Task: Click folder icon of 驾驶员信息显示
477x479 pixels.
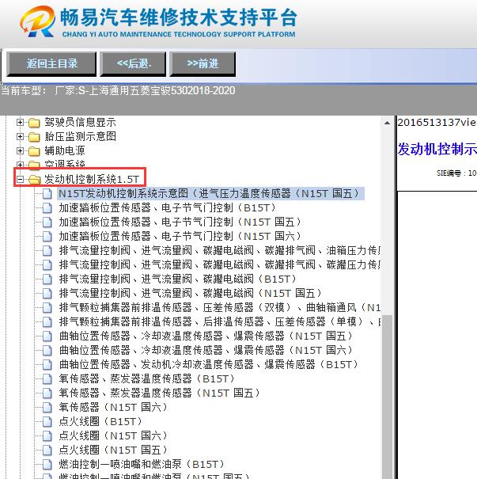Action: point(34,123)
